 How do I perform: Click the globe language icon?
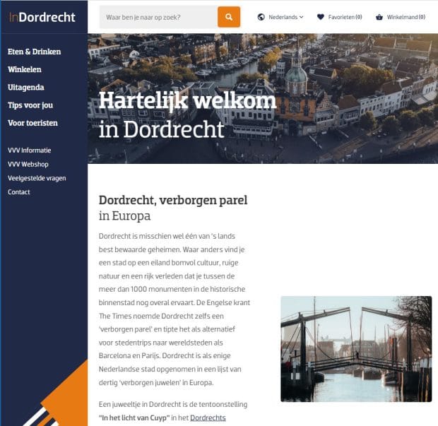click(261, 17)
